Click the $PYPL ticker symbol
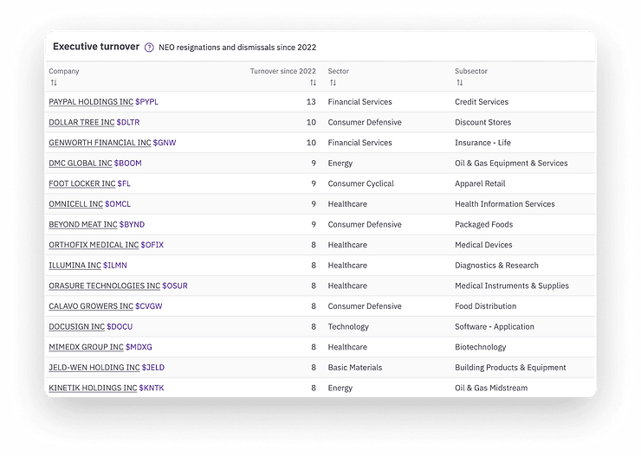 point(147,102)
